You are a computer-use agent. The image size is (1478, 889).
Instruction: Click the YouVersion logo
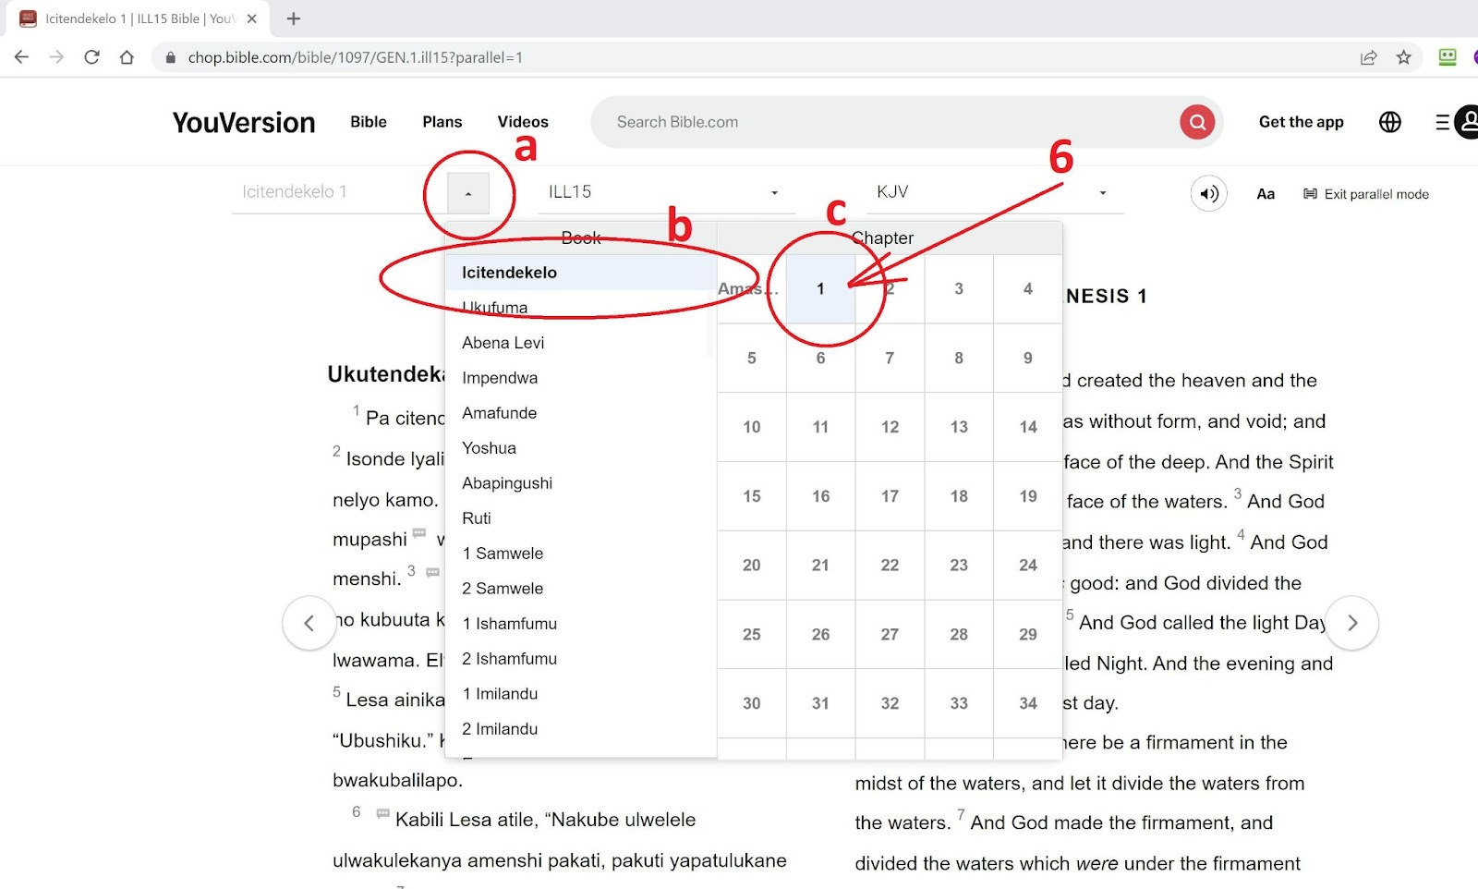point(244,122)
